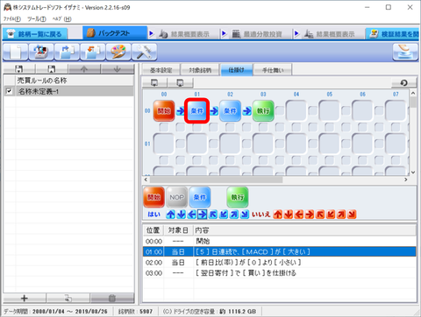Select the row 00:00 開始

[x=280, y=241]
